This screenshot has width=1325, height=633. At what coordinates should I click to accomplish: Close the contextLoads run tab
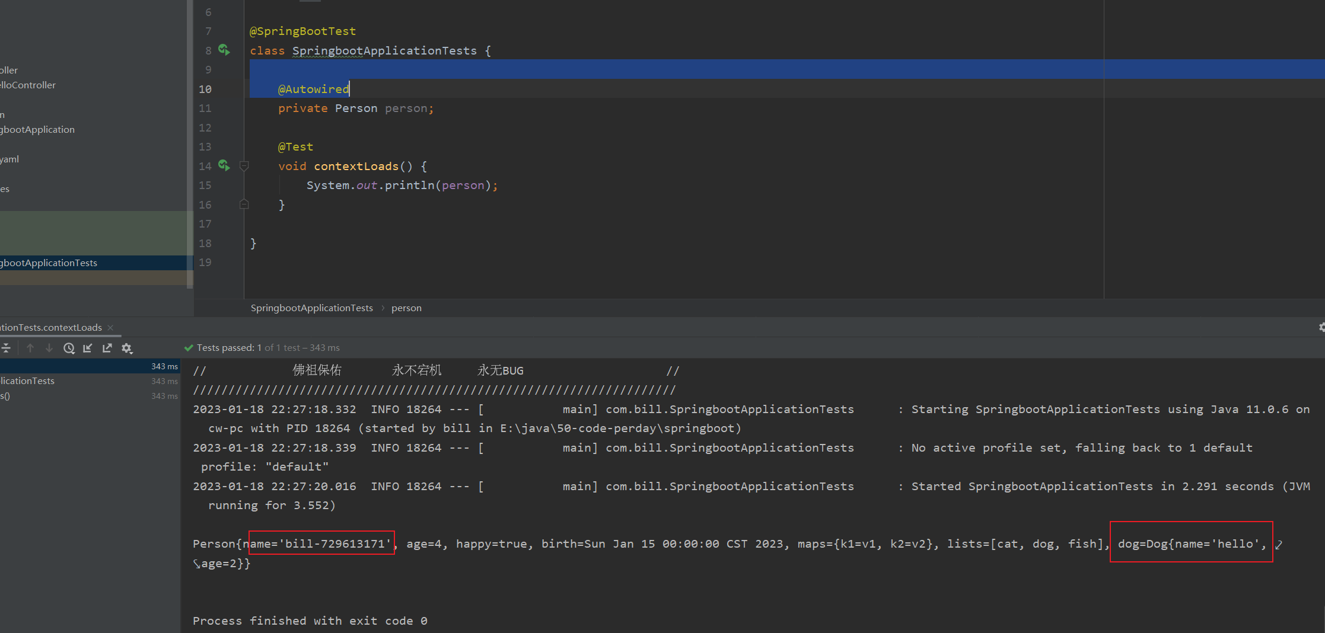tap(110, 327)
